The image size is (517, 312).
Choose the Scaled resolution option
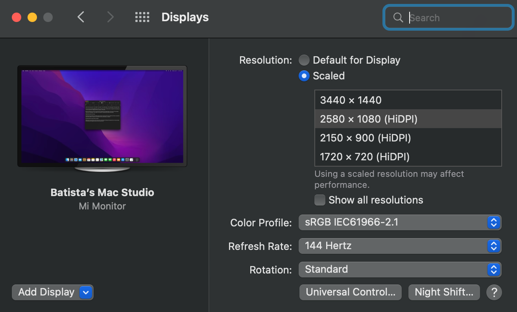(304, 76)
